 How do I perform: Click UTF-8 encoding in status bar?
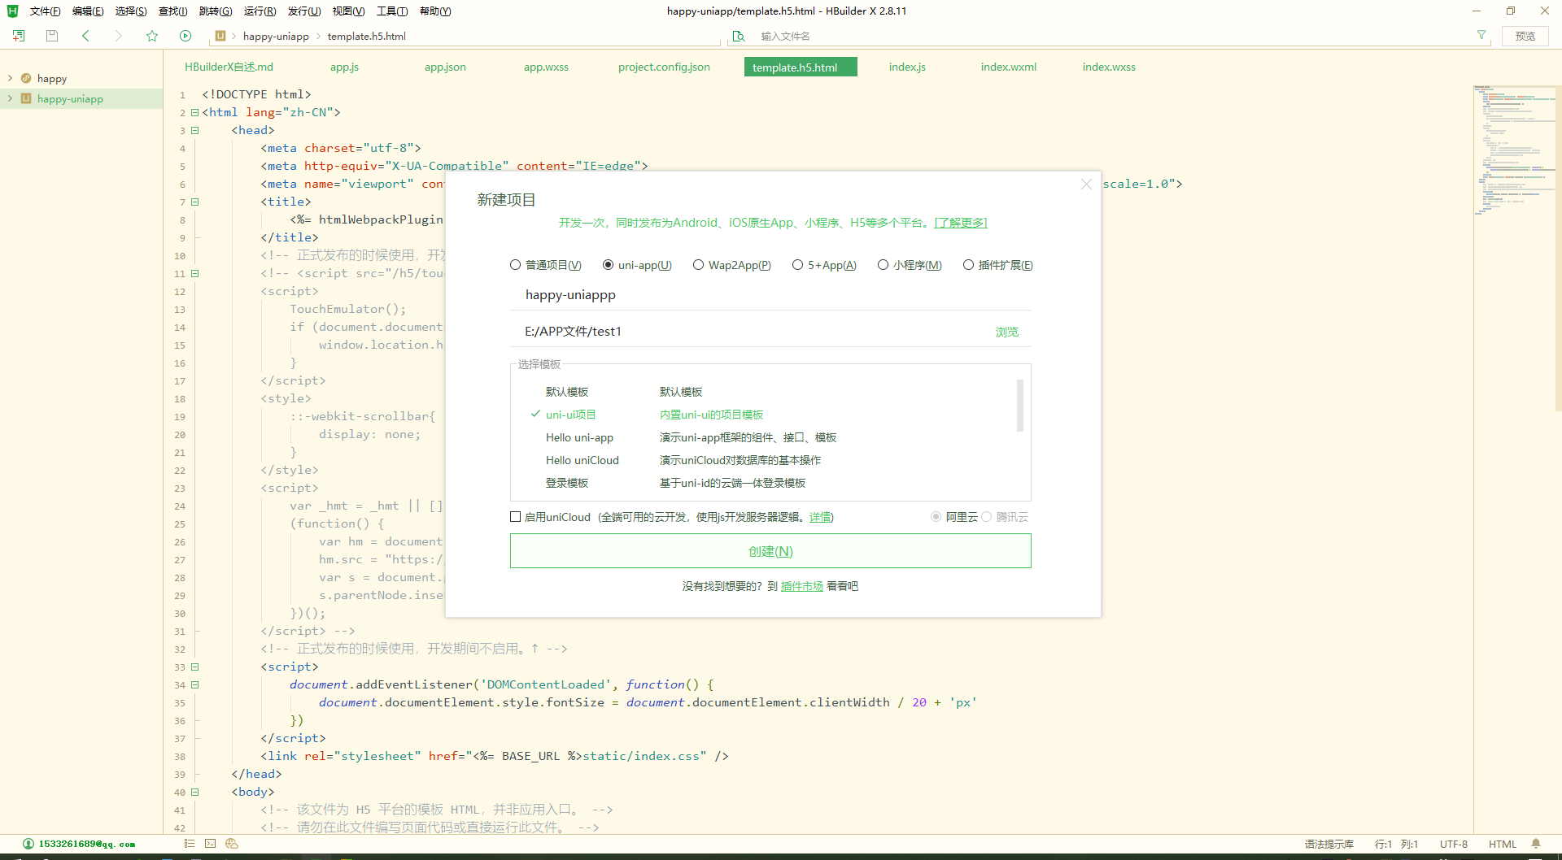click(x=1454, y=844)
